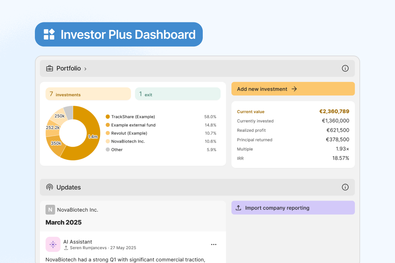Open the three-dot menu on AI Assistant post
This screenshot has width=395, height=263.
[x=214, y=245]
